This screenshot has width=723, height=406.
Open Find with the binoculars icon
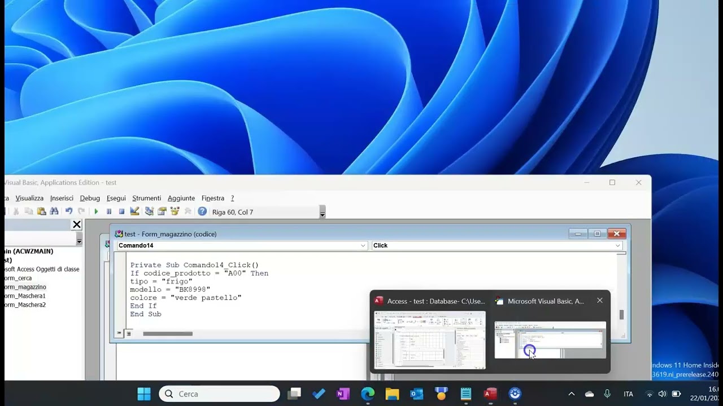(x=54, y=211)
